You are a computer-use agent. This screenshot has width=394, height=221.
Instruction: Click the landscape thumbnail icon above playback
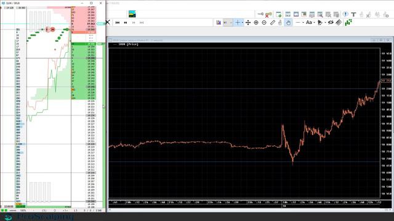(132, 14)
